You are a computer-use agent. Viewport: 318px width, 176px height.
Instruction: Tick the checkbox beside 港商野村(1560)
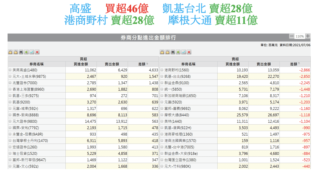[x=162, y=70]
